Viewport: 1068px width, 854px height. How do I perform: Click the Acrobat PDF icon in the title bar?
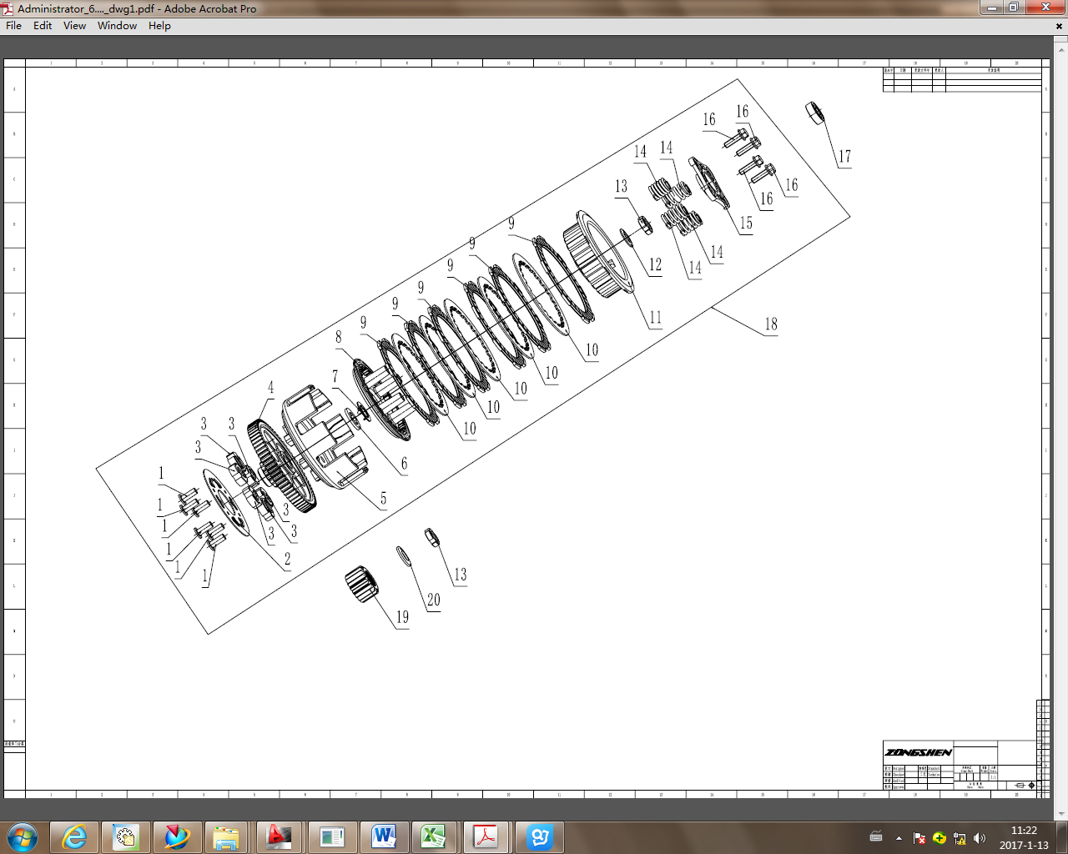tap(7, 8)
